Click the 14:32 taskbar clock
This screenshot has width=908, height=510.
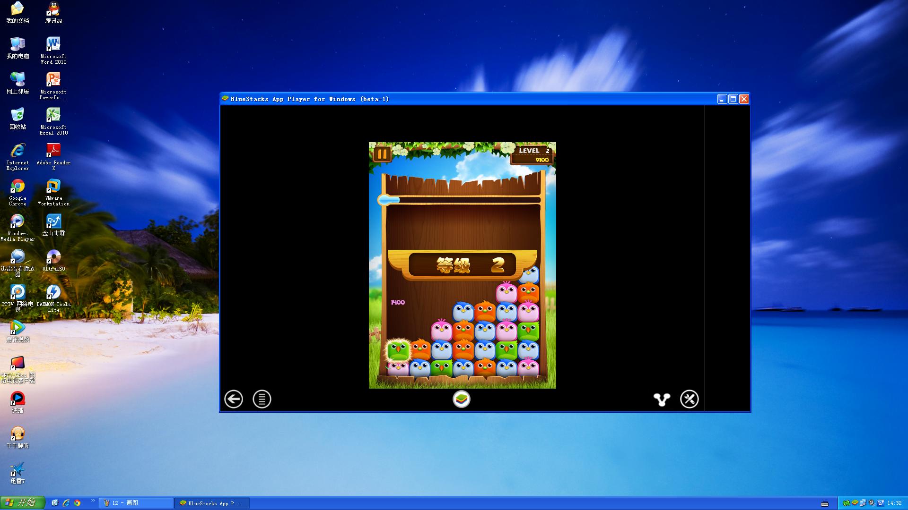click(x=895, y=503)
